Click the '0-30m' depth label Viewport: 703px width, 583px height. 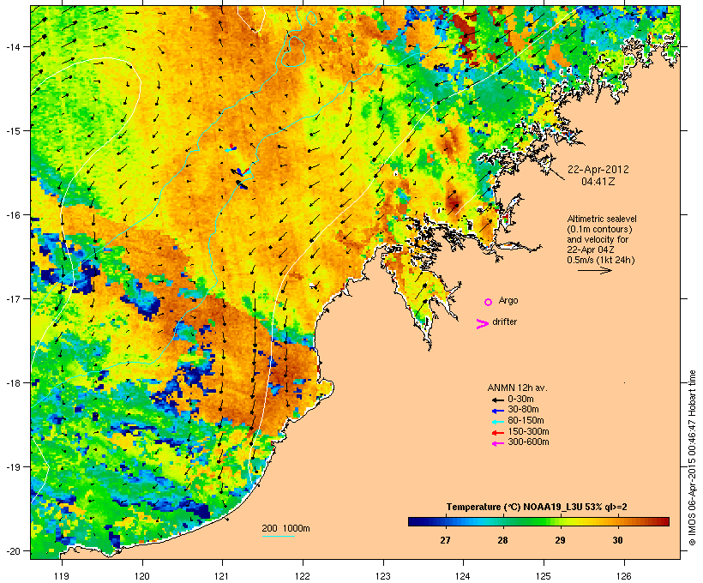pyautogui.click(x=520, y=400)
